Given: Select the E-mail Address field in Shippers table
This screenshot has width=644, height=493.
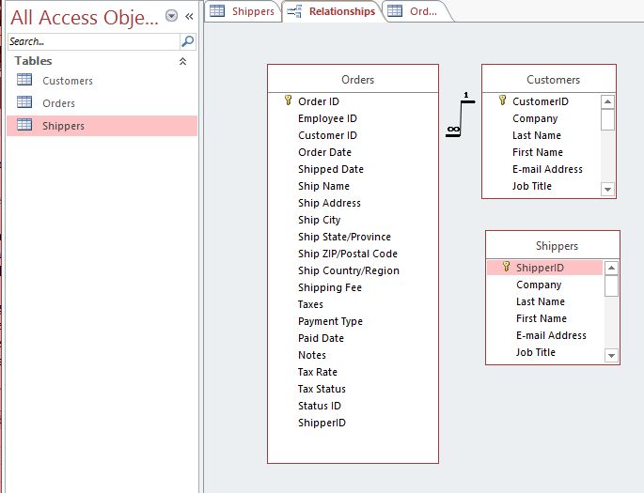Looking at the screenshot, I should [x=551, y=335].
